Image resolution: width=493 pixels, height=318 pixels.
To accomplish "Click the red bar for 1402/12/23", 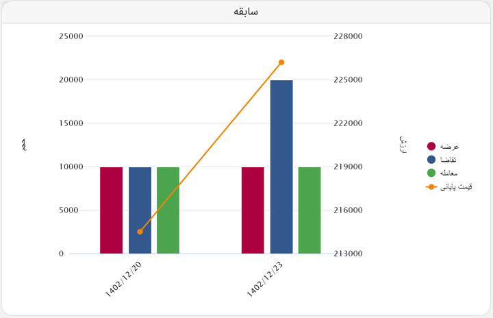I will tap(253, 210).
